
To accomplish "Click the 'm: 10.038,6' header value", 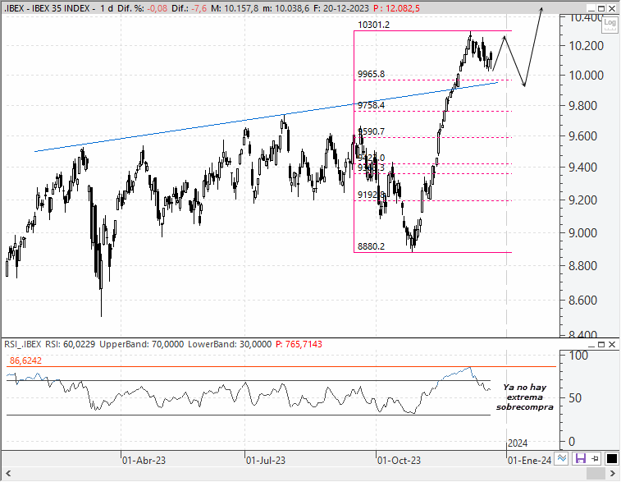I will [x=285, y=8].
